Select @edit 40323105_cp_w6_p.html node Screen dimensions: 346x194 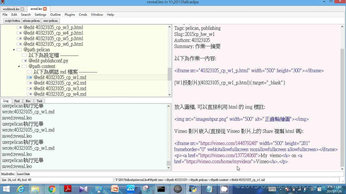click(53, 44)
